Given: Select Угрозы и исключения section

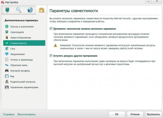Looking at the screenshot, I should [24, 27].
